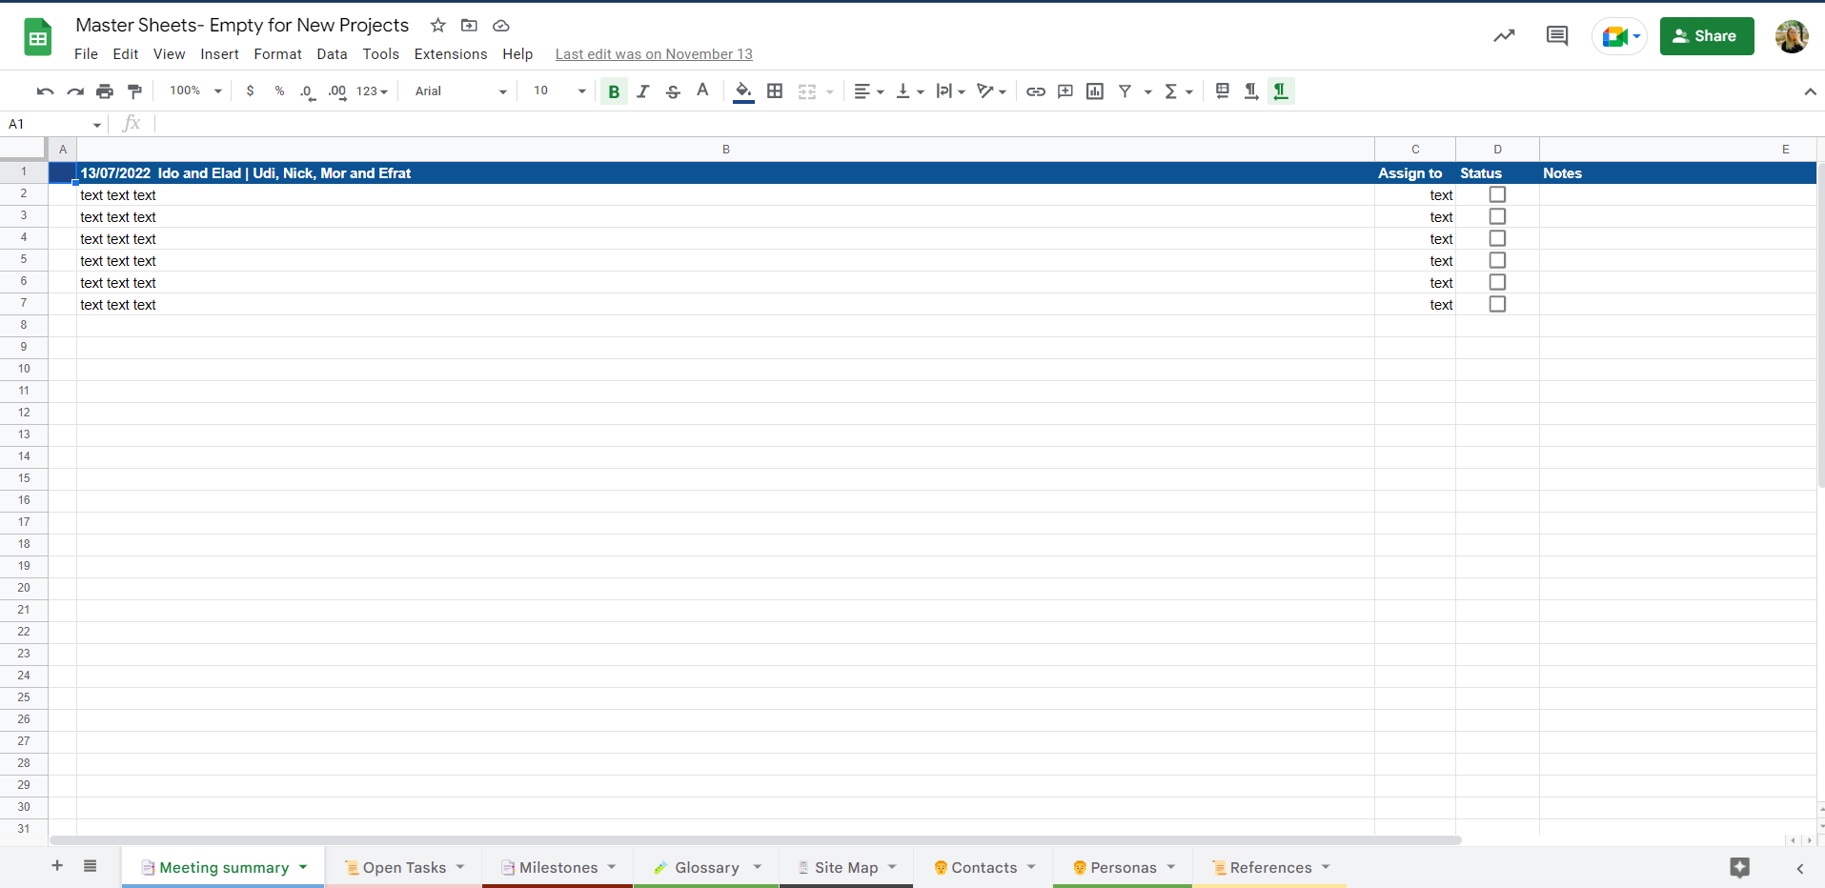Check the Status box in row 6
The image size is (1825, 888).
pos(1497,282)
